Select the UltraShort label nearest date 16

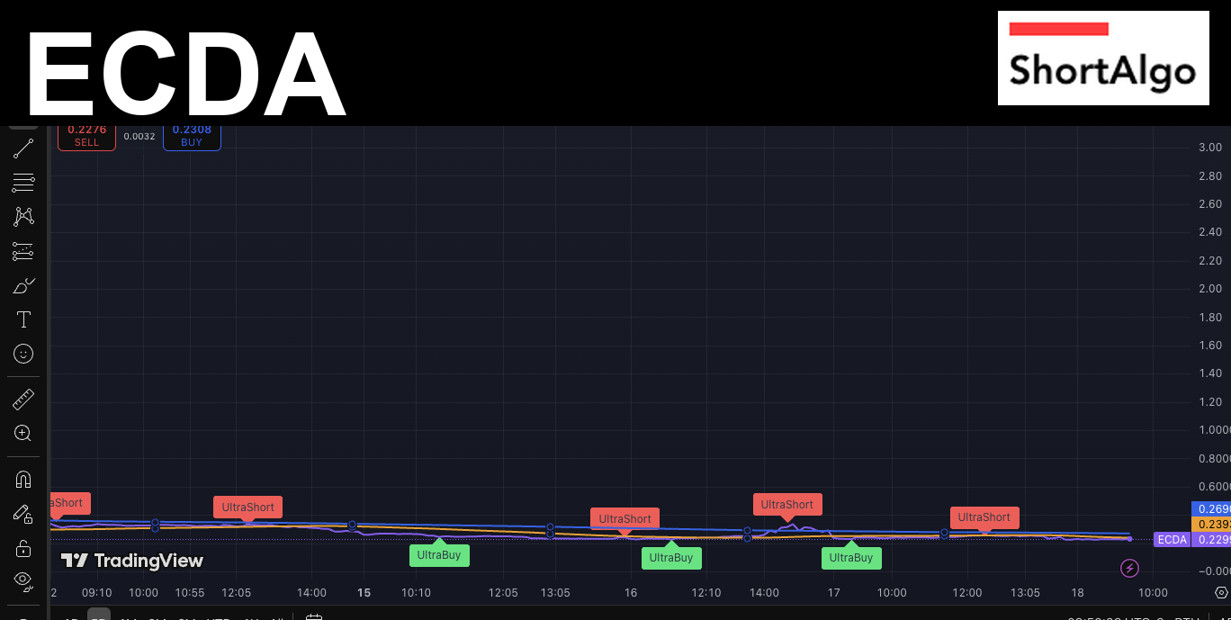(625, 520)
